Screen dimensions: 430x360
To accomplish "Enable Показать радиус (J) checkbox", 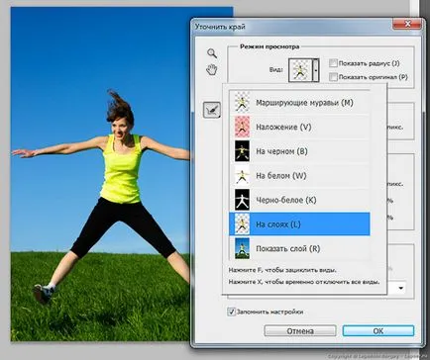I will point(333,63).
